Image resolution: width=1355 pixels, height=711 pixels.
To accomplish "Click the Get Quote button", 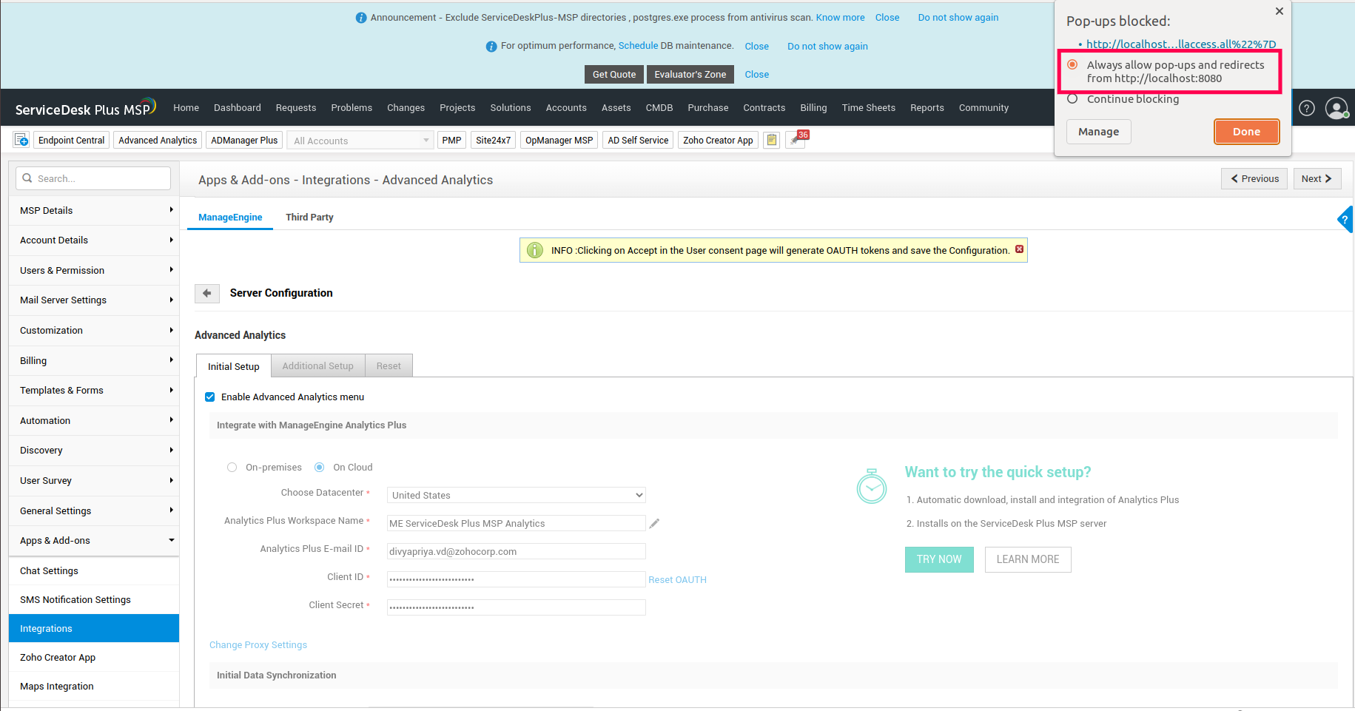I will click(614, 75).
